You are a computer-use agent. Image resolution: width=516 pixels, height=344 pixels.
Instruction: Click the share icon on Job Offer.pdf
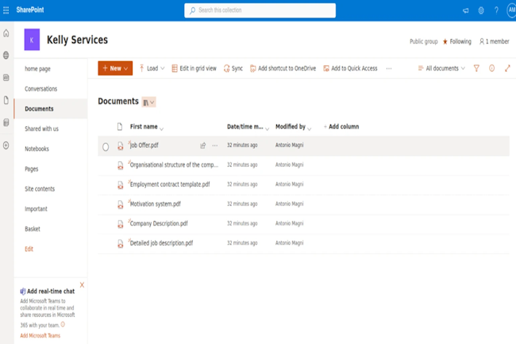coord(203,145)
